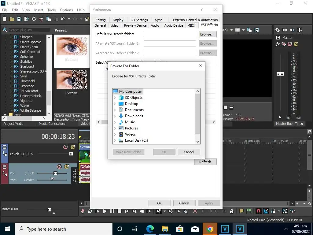This screenshot has height=235, width=313.
Task: Go to start with transport button
Action: click(x=127, y=211)
